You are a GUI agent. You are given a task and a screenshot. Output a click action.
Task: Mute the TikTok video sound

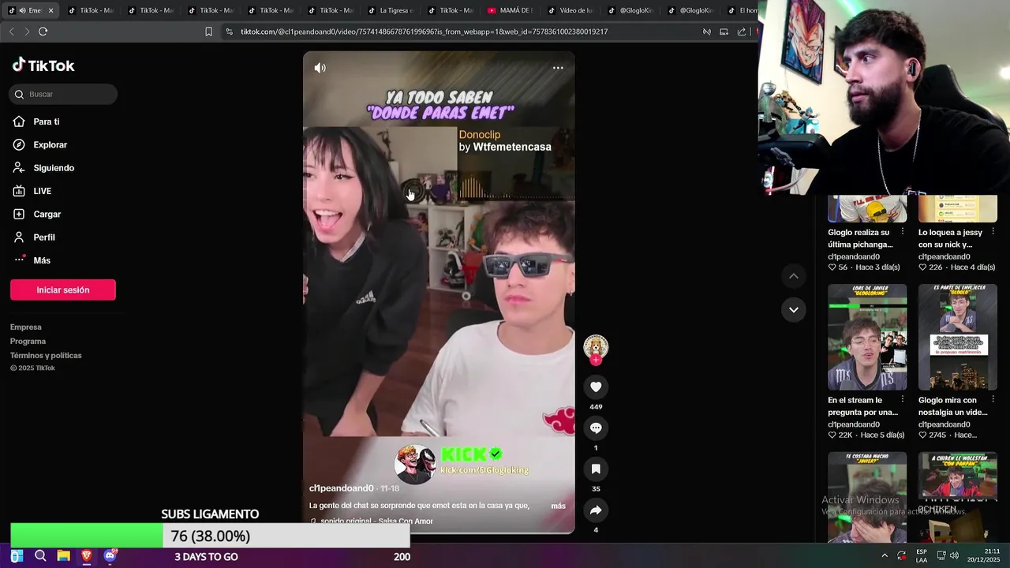[320, 68]
